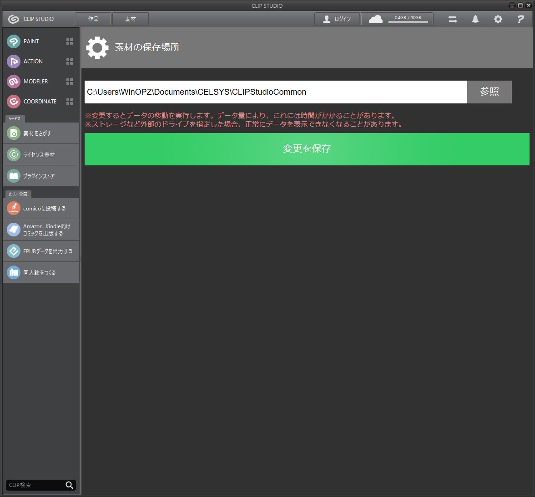The width and height of the screenshot is (535, 497).
Task: Open settings gear icon in top bar
Action: [x=498, y=19]
